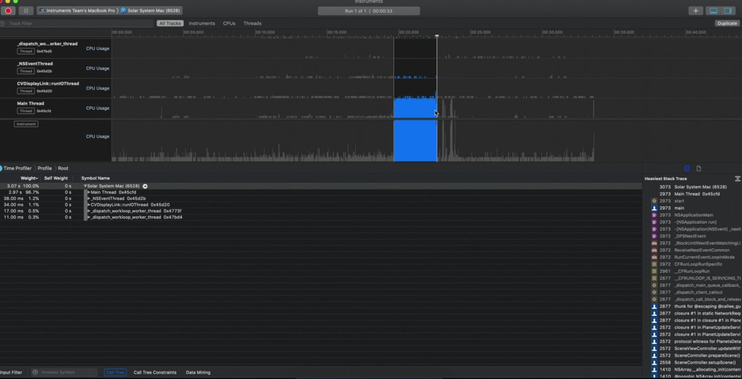Switch to the Threads tab

click(x=252, y=23)
